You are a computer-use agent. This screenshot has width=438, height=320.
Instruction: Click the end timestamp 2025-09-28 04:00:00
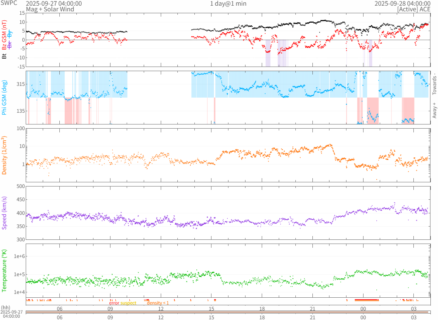(x=402, y=3)
